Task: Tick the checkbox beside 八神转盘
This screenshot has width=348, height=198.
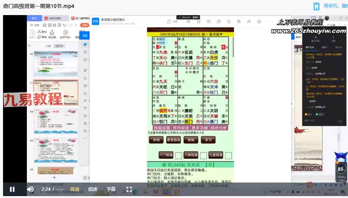Action: (x=203, y=155)
